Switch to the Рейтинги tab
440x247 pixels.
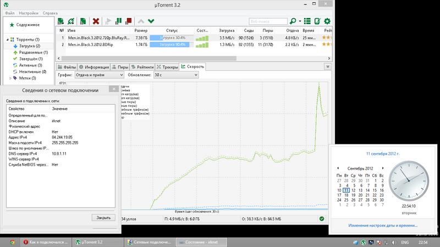coord(142,67)
